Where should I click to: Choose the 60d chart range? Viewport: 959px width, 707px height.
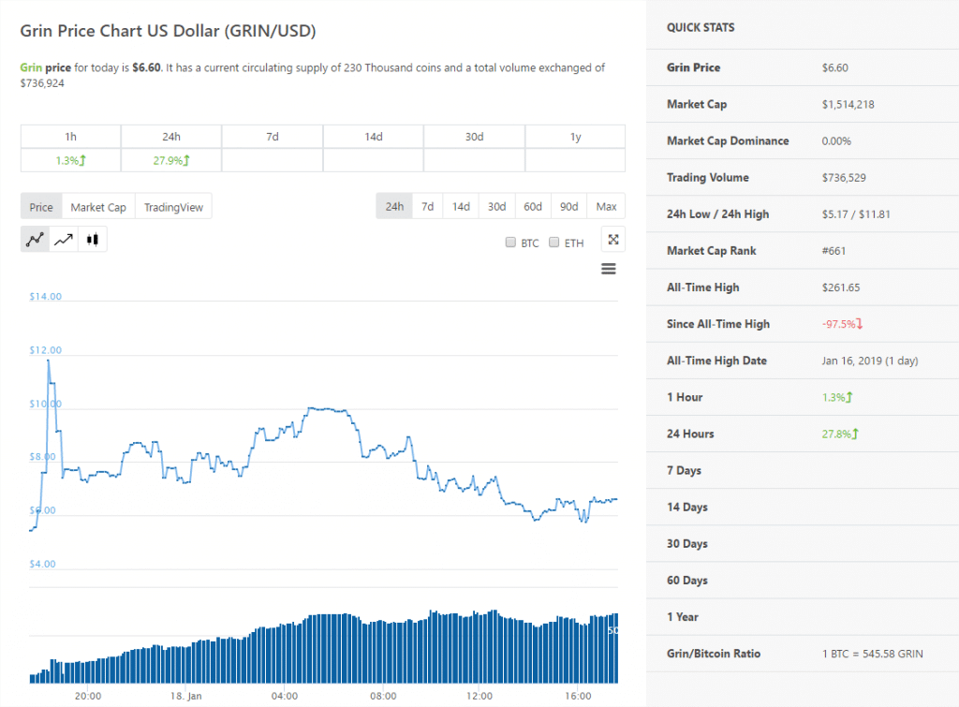[533, 206]
